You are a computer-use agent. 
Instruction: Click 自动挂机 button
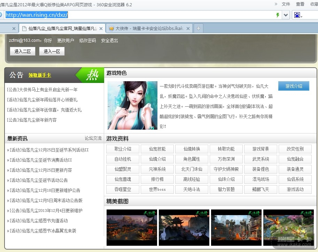tap(123, 159)
